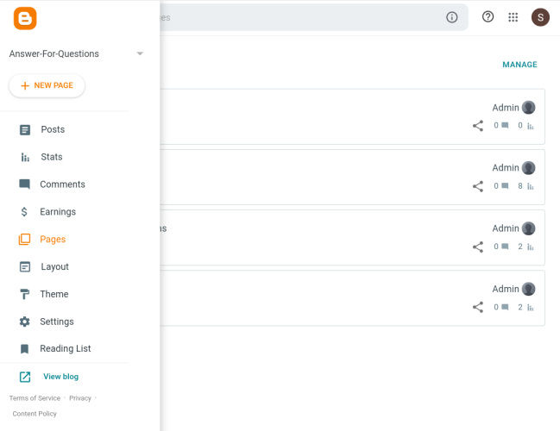Open the Stats section
Image resolution: width=560 pixels, height=431 pixels.
pos(51,157)
